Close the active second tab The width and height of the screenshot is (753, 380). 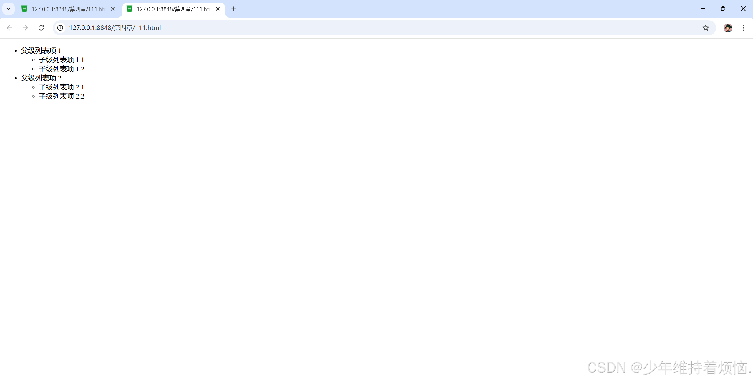coord(218,9)
